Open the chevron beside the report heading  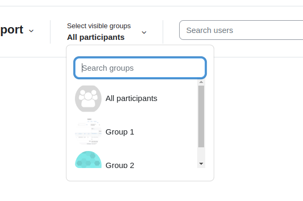click(31, 31)
